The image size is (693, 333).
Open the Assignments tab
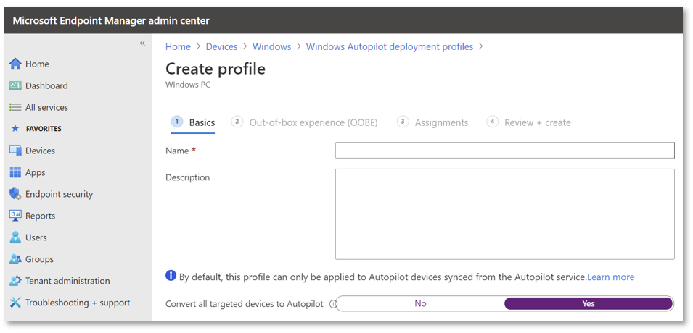click(432, 122)
